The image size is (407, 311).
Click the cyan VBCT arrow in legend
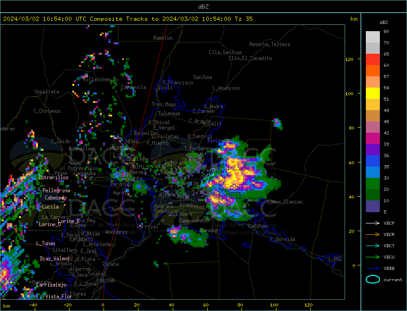pos(373,246)
